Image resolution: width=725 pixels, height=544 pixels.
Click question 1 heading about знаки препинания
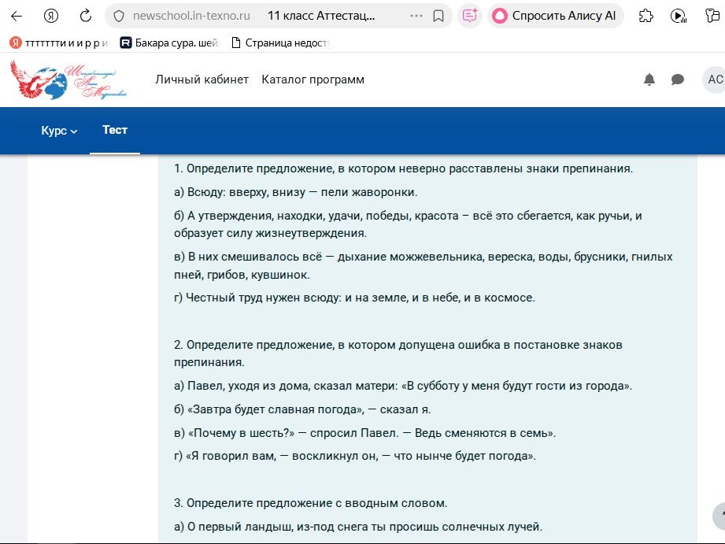click(x=403, y=168)
